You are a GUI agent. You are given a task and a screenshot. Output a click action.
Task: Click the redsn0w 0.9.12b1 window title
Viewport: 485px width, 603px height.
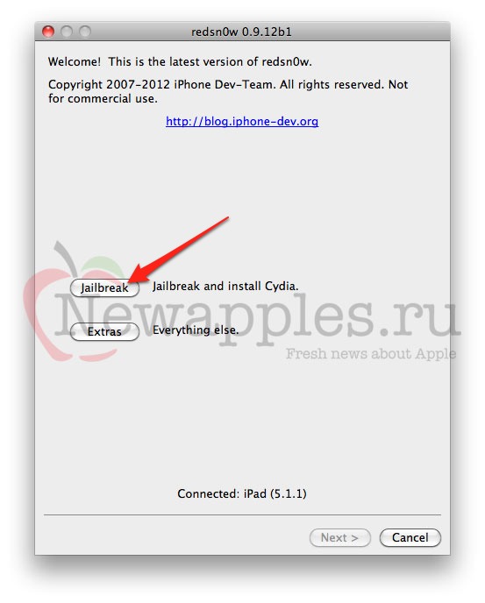point(242,32)
